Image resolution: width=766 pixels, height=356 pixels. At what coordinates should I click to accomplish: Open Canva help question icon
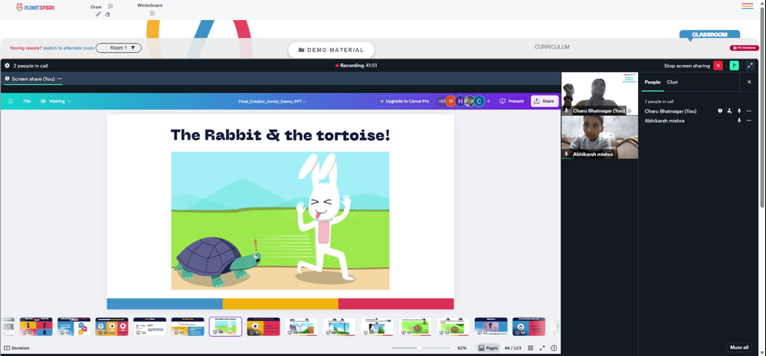554,348
